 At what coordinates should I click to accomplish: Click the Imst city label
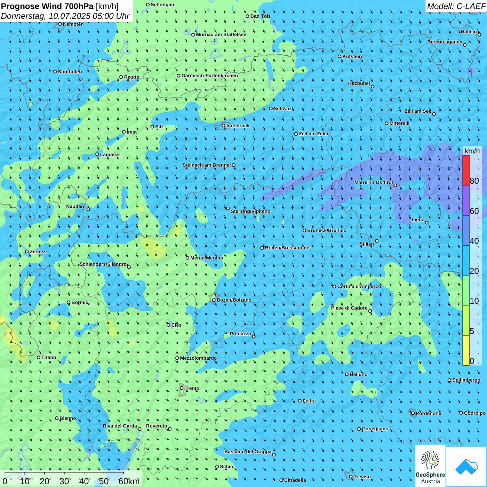[131, 132]
